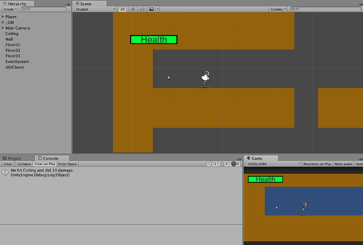Open Game panel options menu
363x245 pixels.
coord(360,159)
